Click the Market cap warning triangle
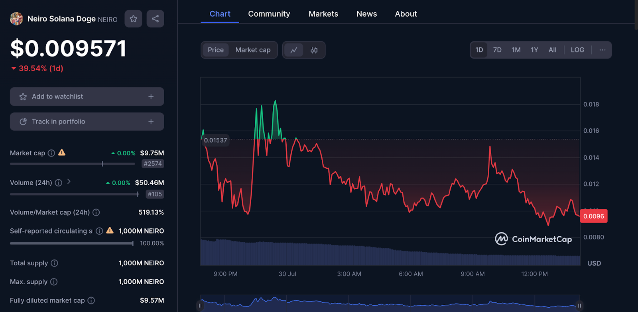638x312 pixels. (x=62, y=153)
